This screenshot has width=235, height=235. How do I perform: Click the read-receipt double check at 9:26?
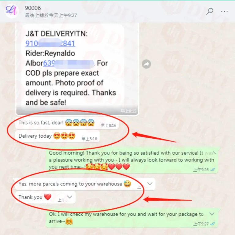(213, 170)
